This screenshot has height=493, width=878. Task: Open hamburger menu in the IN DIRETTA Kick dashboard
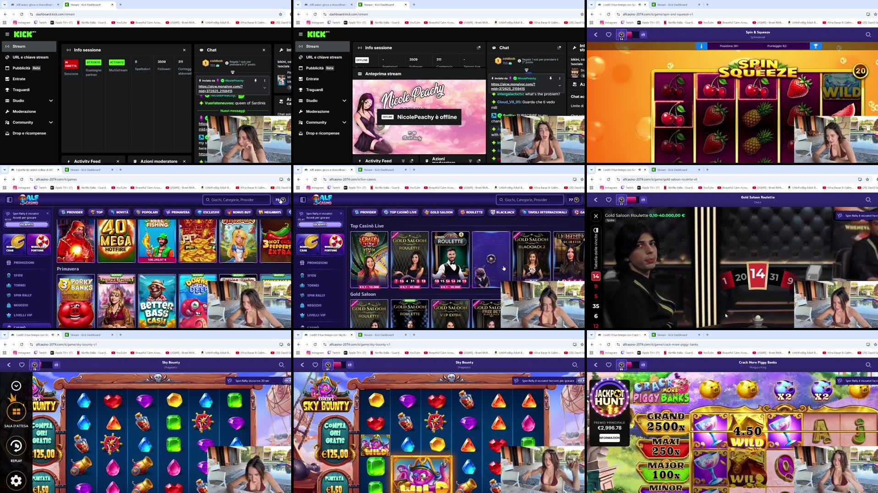[7, 34]
